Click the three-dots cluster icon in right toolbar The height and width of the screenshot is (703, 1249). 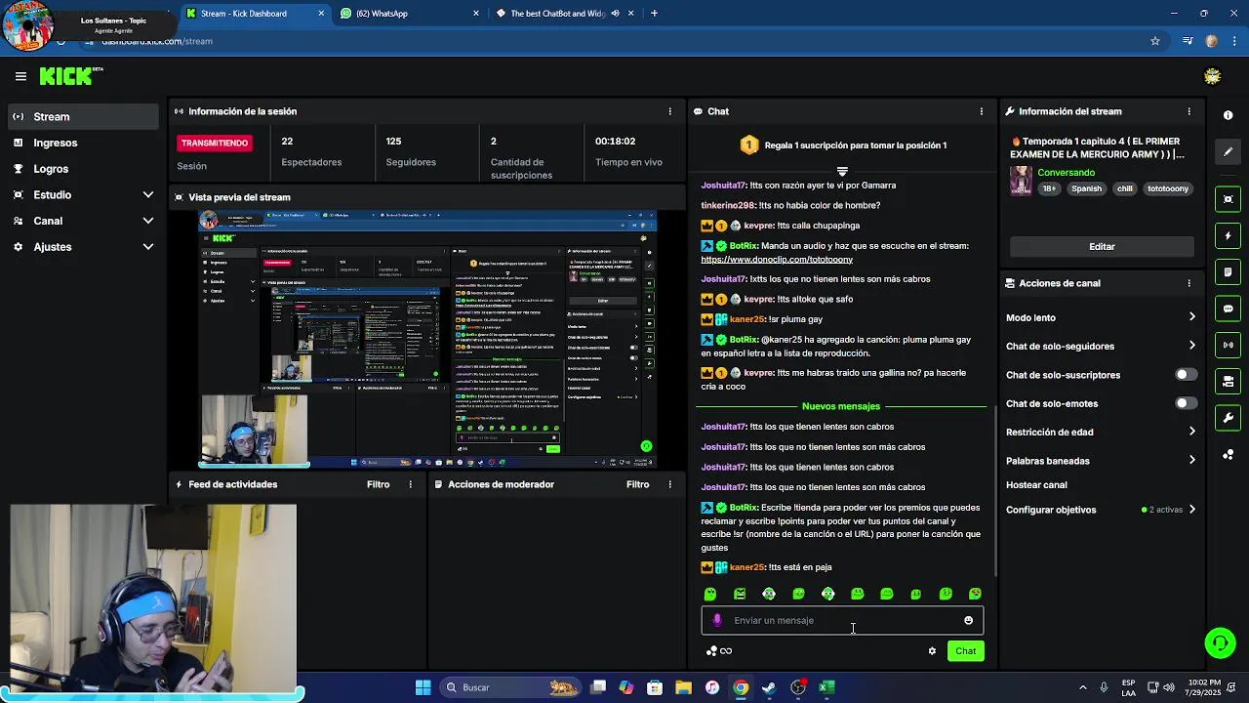click(1228, 455)
